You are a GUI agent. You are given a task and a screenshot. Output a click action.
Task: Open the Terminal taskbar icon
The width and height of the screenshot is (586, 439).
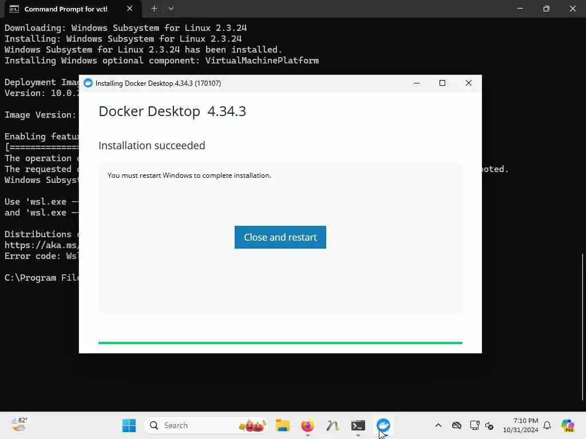point(358,425)
